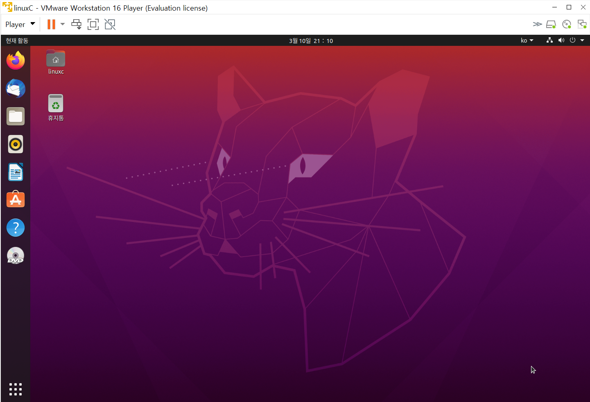The height and width of the screenshot is (402, 590).
Task: Maximize the VMware Player window
Action: pos(569,7)
